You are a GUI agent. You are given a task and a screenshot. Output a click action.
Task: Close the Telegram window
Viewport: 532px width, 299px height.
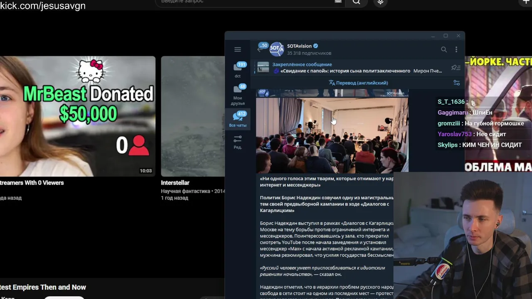[458, 36]
